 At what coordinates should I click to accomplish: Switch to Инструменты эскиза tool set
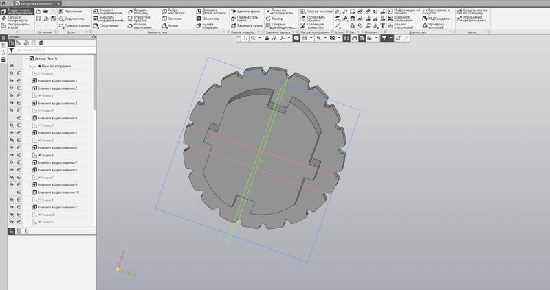click(x=16, y=26)
